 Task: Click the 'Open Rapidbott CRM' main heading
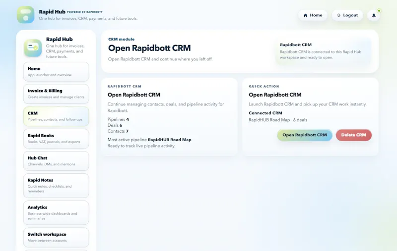point(149,48)
